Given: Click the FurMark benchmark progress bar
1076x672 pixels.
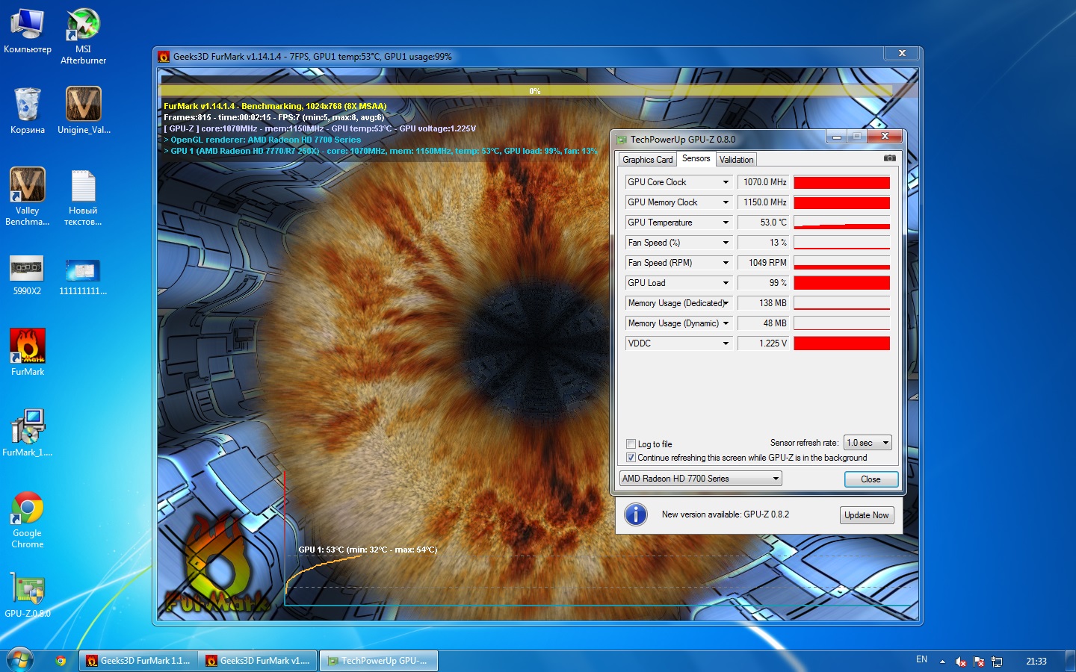Looking at the screenshot, I should tap(526, 90).
